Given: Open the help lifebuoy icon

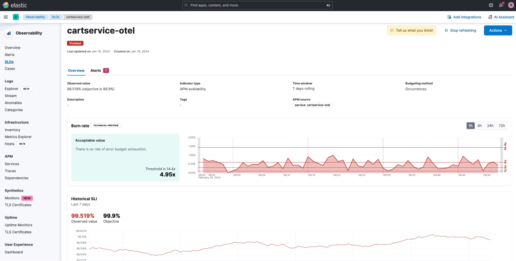Looking at the screenshot, I should tap(491, 5).
